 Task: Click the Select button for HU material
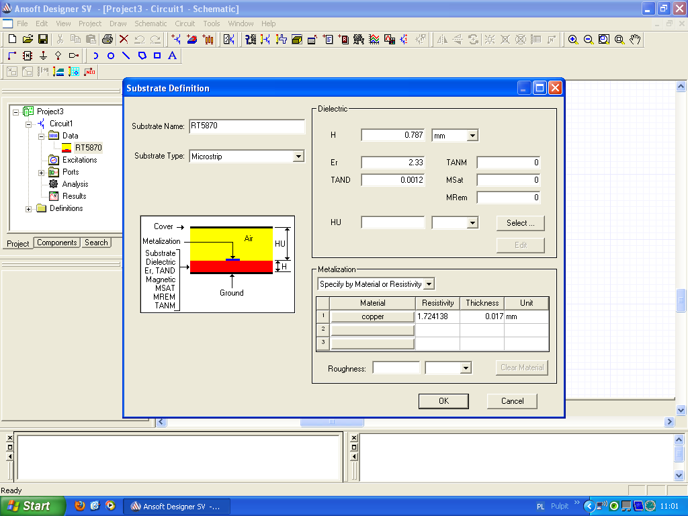(x=520, y=222)
